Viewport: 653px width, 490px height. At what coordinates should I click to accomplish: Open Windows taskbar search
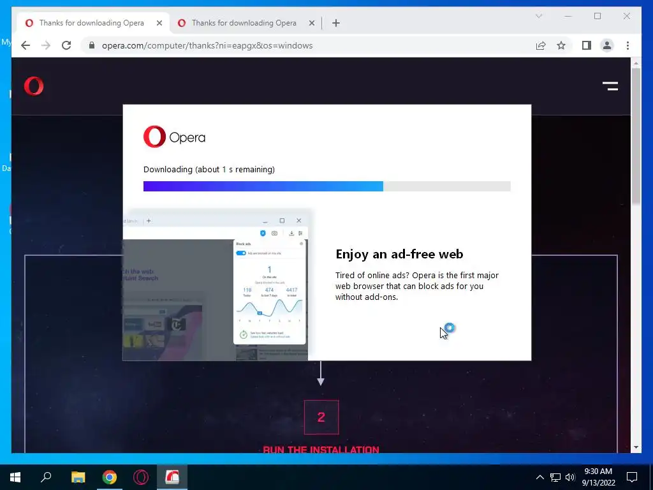coord(46,477)
